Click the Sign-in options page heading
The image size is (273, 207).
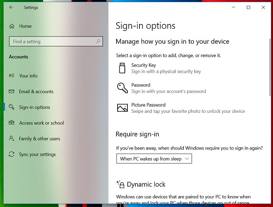pyautogui.click(x=145, y=26)
